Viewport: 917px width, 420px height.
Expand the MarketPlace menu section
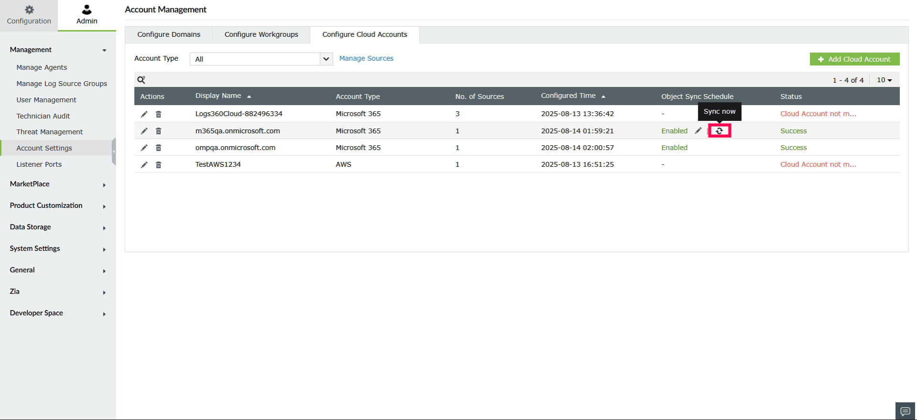point(58,184)
